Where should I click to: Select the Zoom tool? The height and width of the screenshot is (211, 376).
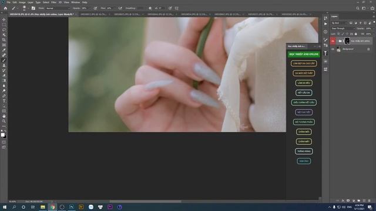[x=4, y=121]
